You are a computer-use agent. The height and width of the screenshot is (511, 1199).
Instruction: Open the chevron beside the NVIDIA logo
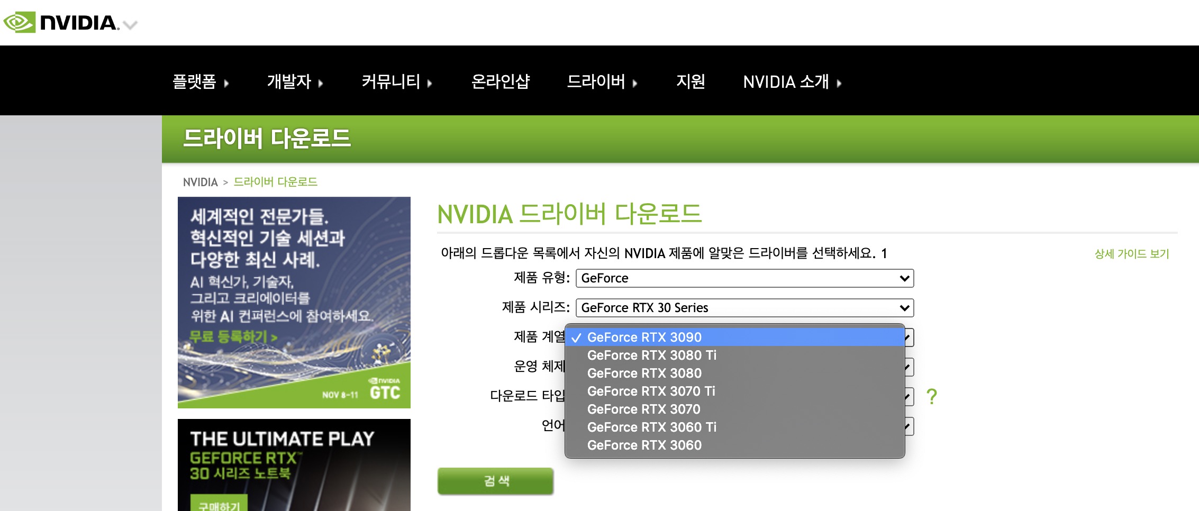click(x=130, y=24)
